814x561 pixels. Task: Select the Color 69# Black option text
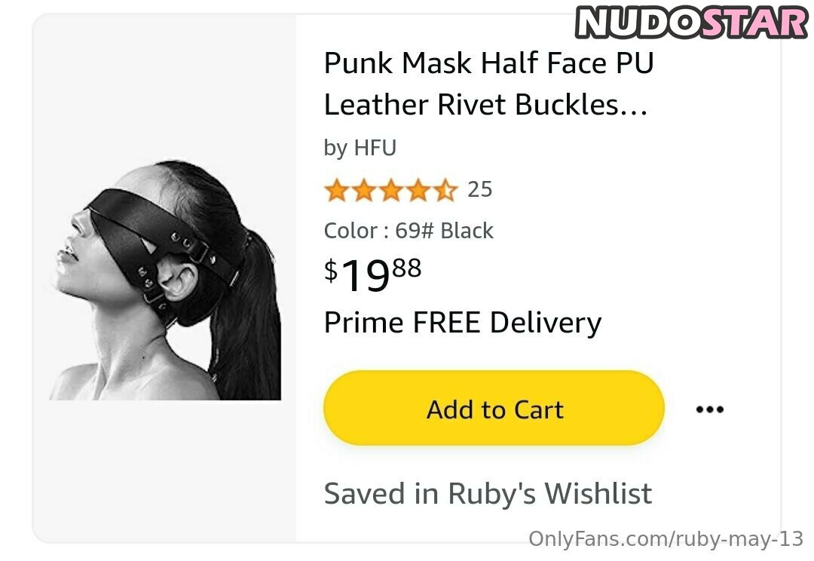(x=409, y=231)
